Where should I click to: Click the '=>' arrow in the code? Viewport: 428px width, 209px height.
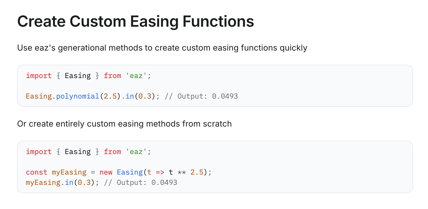click(160, 172)
